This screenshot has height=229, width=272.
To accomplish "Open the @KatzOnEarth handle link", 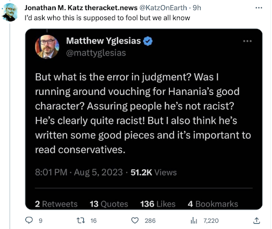I will coord(163,8).
